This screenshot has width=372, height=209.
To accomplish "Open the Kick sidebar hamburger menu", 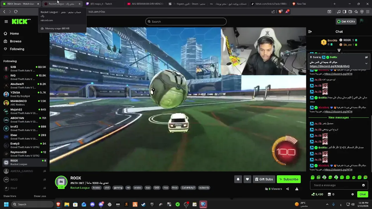I will pyautogui.click(x=6, y=21).
